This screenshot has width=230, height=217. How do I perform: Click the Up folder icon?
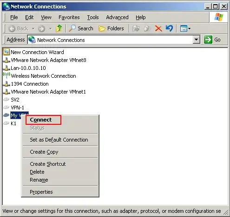tap(59, 28)
